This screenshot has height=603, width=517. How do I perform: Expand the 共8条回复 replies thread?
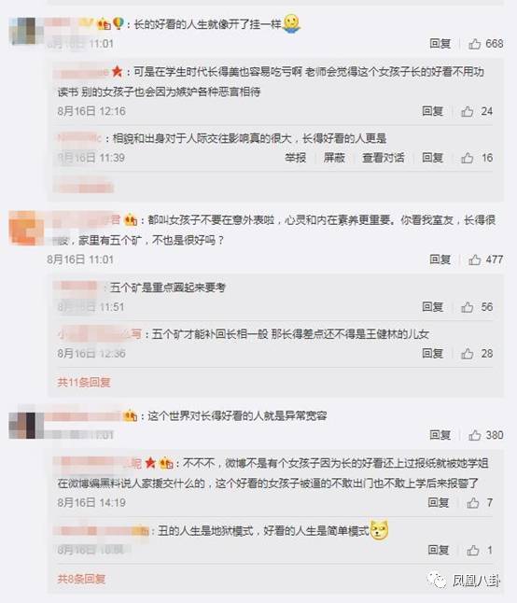click(x=81, y=579)
